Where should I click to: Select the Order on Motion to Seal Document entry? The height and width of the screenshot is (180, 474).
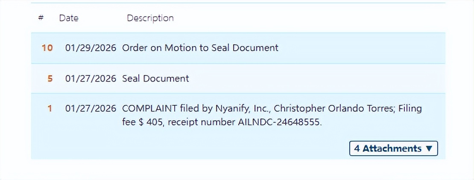[x=200, y=48]
